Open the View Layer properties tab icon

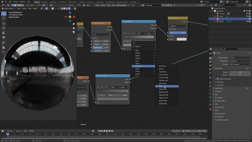coord(210,66)
